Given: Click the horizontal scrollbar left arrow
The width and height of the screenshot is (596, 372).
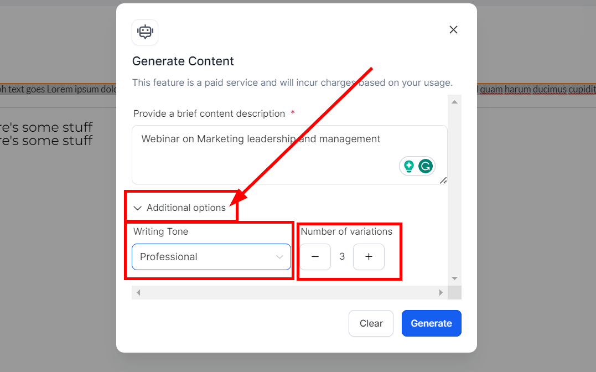Looking at the screenshot, I should click(x=138, y=292).
